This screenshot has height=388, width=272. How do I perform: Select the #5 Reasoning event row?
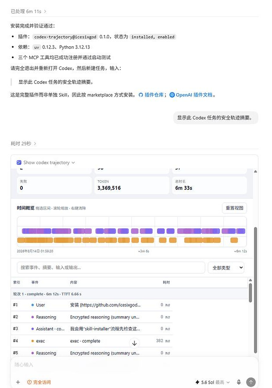coord(92,353)
